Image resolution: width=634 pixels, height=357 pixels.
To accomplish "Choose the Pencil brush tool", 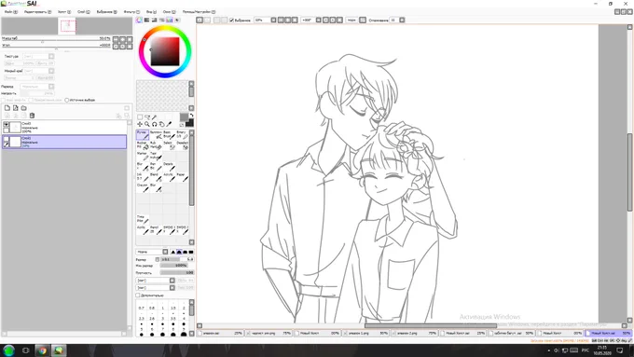I will point(156,230).
